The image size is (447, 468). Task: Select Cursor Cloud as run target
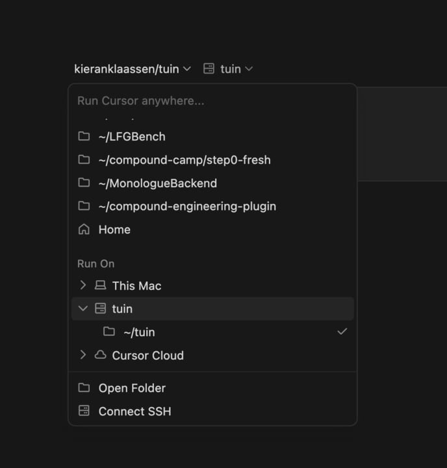click(x=212, y=355)
